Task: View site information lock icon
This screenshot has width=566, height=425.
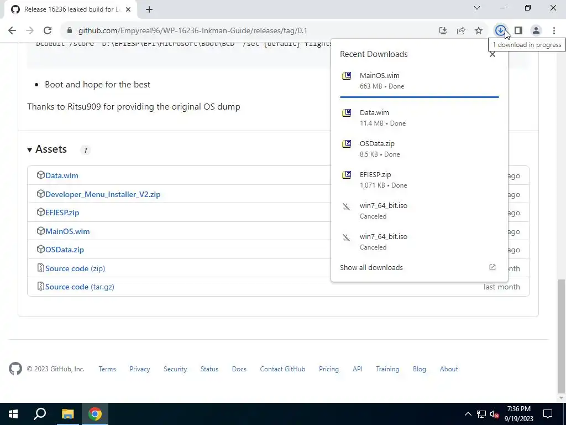Action: point(70,31)
